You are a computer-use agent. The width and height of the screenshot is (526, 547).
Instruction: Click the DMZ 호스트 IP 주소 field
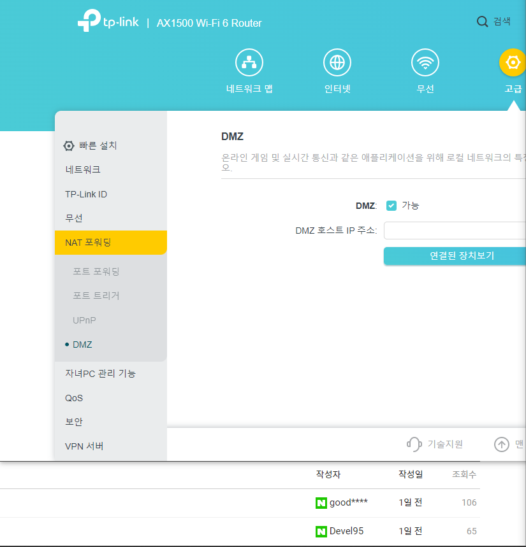(x=454, y=231)
